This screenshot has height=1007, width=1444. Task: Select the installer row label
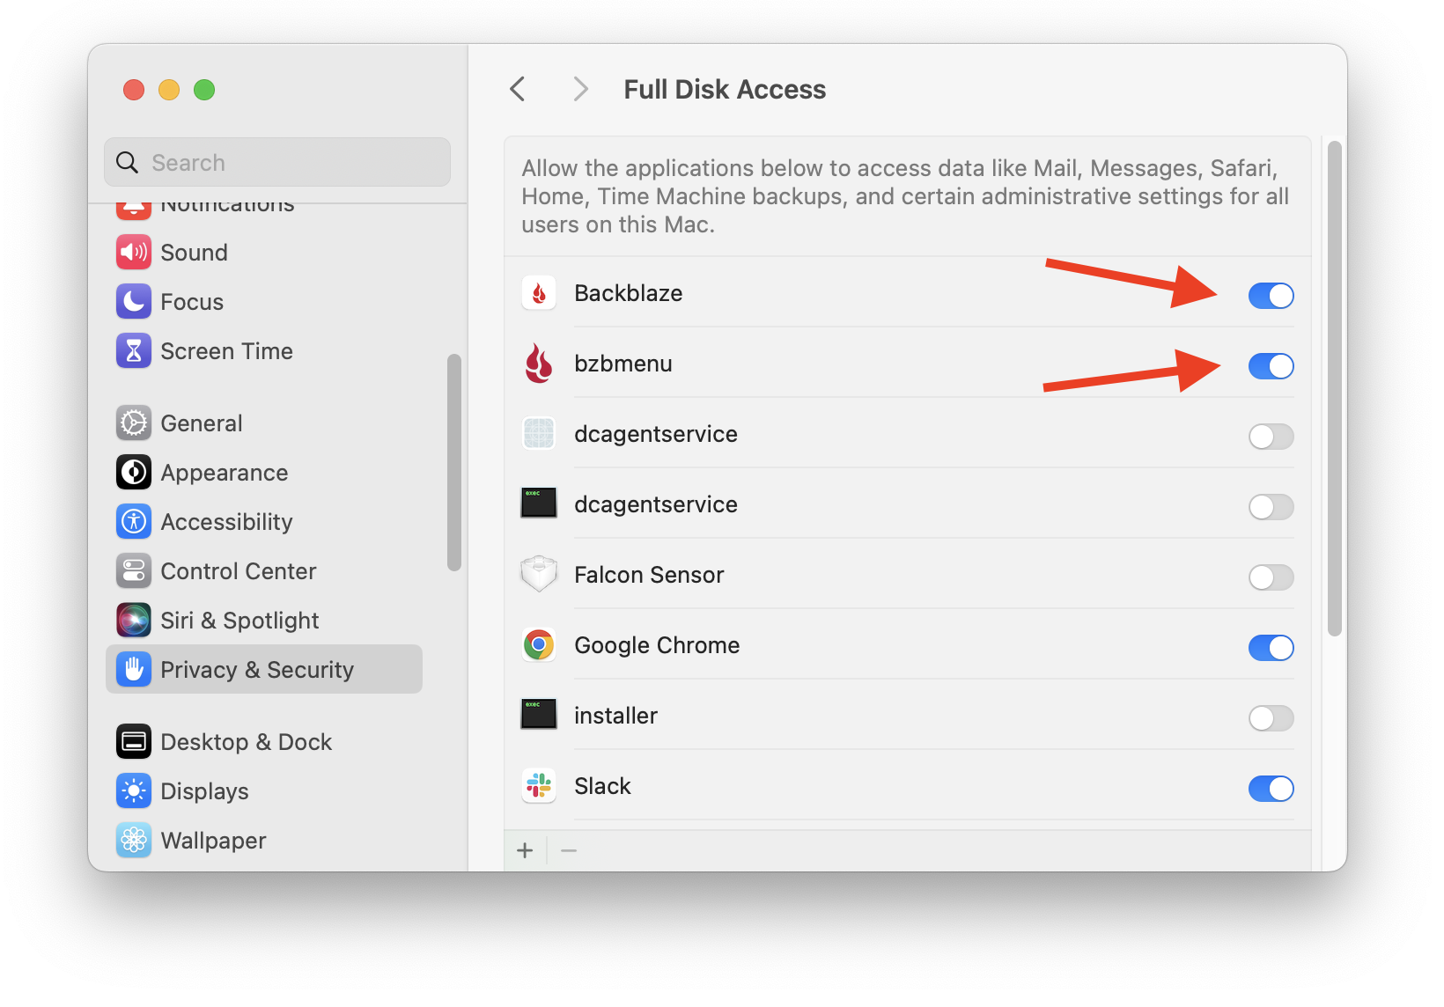coord(616,716)
